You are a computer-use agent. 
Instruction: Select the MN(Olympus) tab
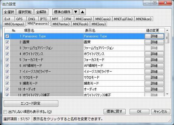[14, 24]
